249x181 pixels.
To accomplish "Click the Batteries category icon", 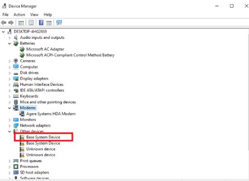I will coord(16,43).
